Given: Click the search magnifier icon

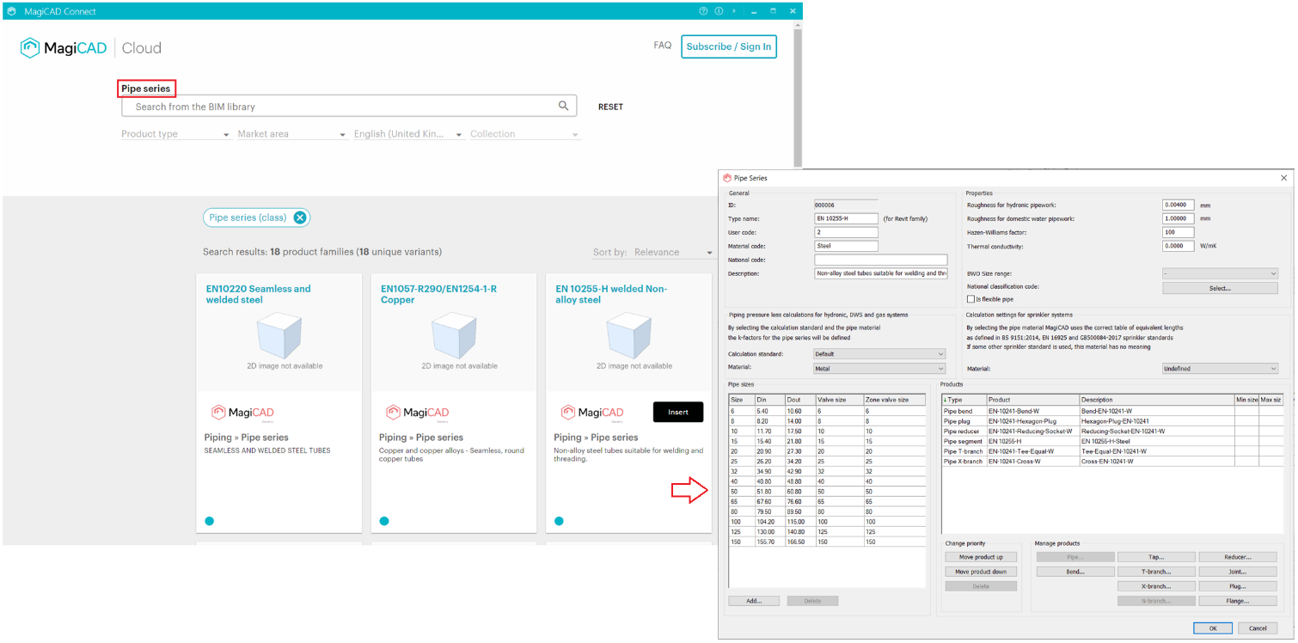Looking at the screenshot, I should (x=563, y=106).
